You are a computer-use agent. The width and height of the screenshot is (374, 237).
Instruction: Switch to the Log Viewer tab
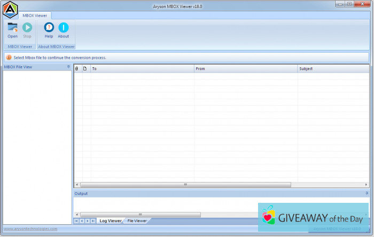click(x=110, y=220)
